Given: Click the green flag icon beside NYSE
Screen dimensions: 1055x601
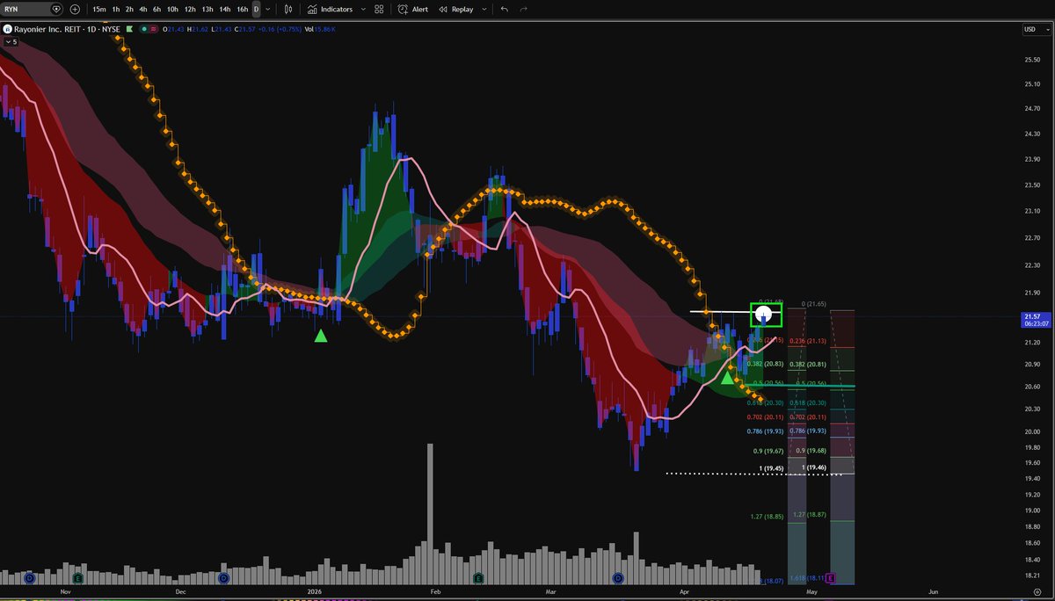Looking at the screenshot, I should coord(130,29).
